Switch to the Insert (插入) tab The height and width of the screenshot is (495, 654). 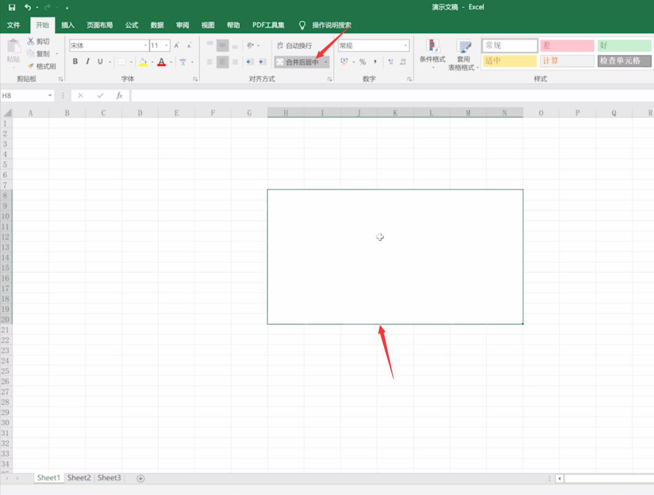coord(68,25)
